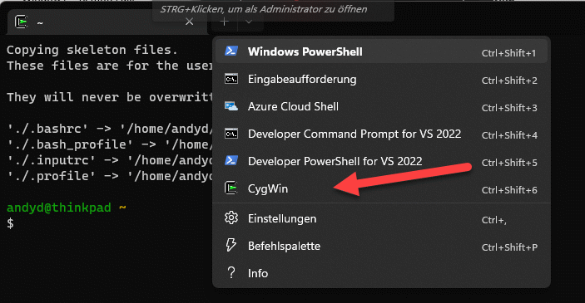Click the Einstellungen gear icon
Screen dimensions: 585x303
pyautogui.click(x=231, y=217)
